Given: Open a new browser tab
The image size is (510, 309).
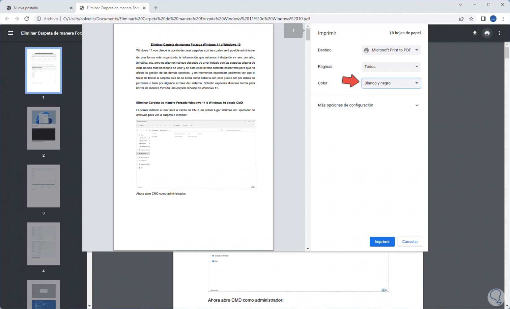Looking at the screenshot, I should point(156,8).
